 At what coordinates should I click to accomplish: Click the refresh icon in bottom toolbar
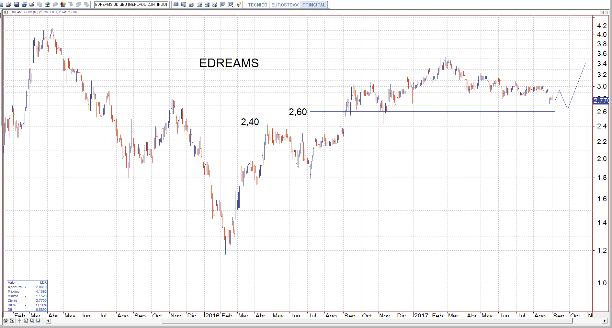click(6, 321)
